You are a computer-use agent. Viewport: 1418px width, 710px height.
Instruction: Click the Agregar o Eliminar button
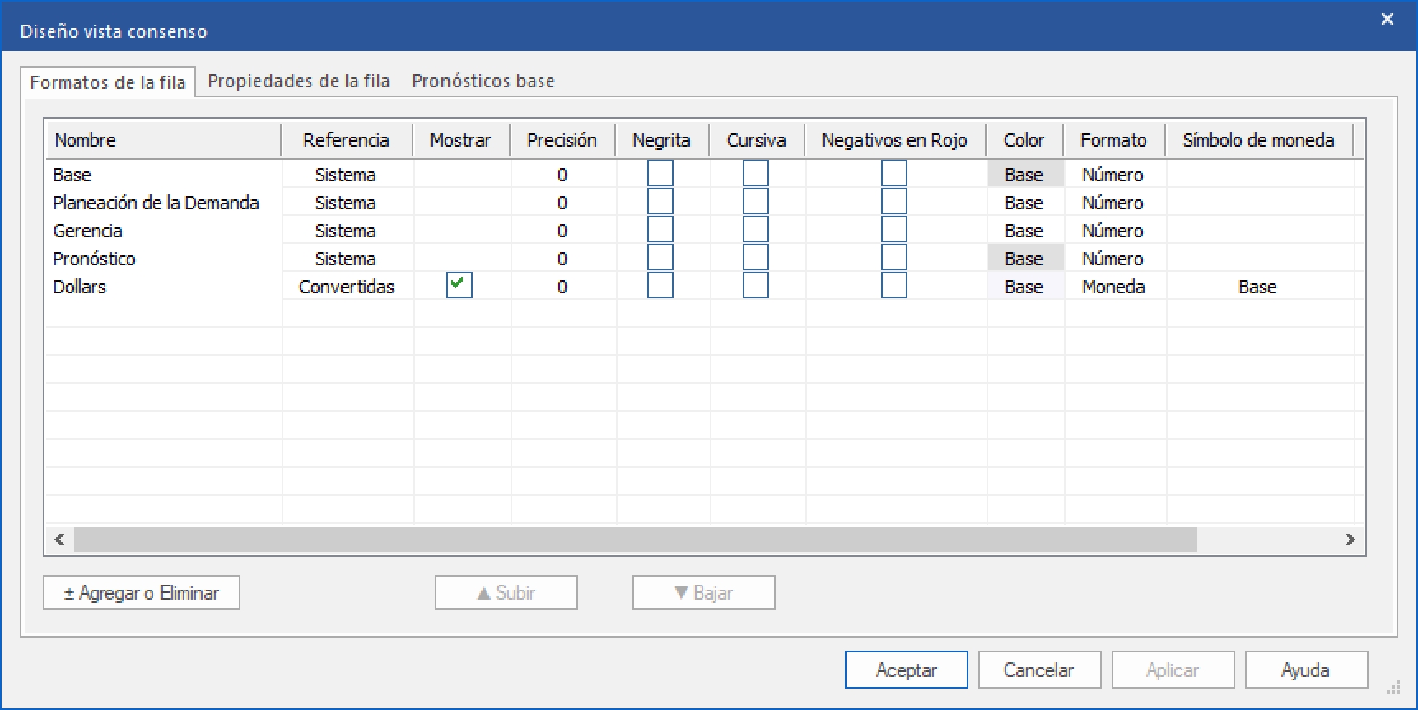coord(142,592)
